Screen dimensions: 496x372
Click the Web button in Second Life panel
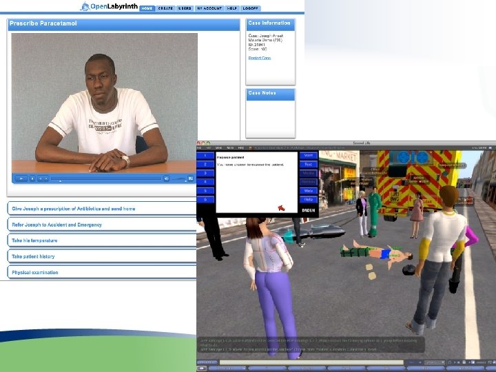pos(309,191)
